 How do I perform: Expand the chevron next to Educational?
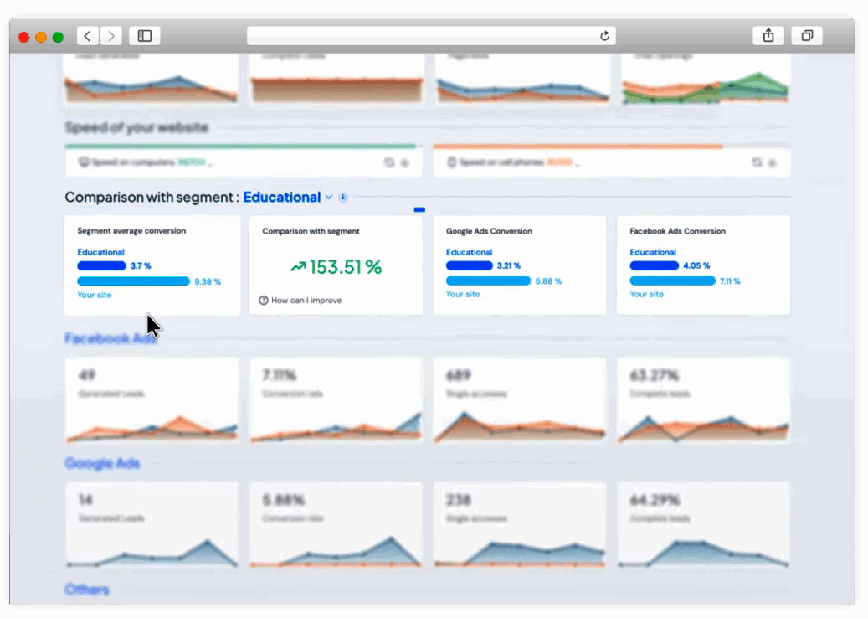pos(329,198)
